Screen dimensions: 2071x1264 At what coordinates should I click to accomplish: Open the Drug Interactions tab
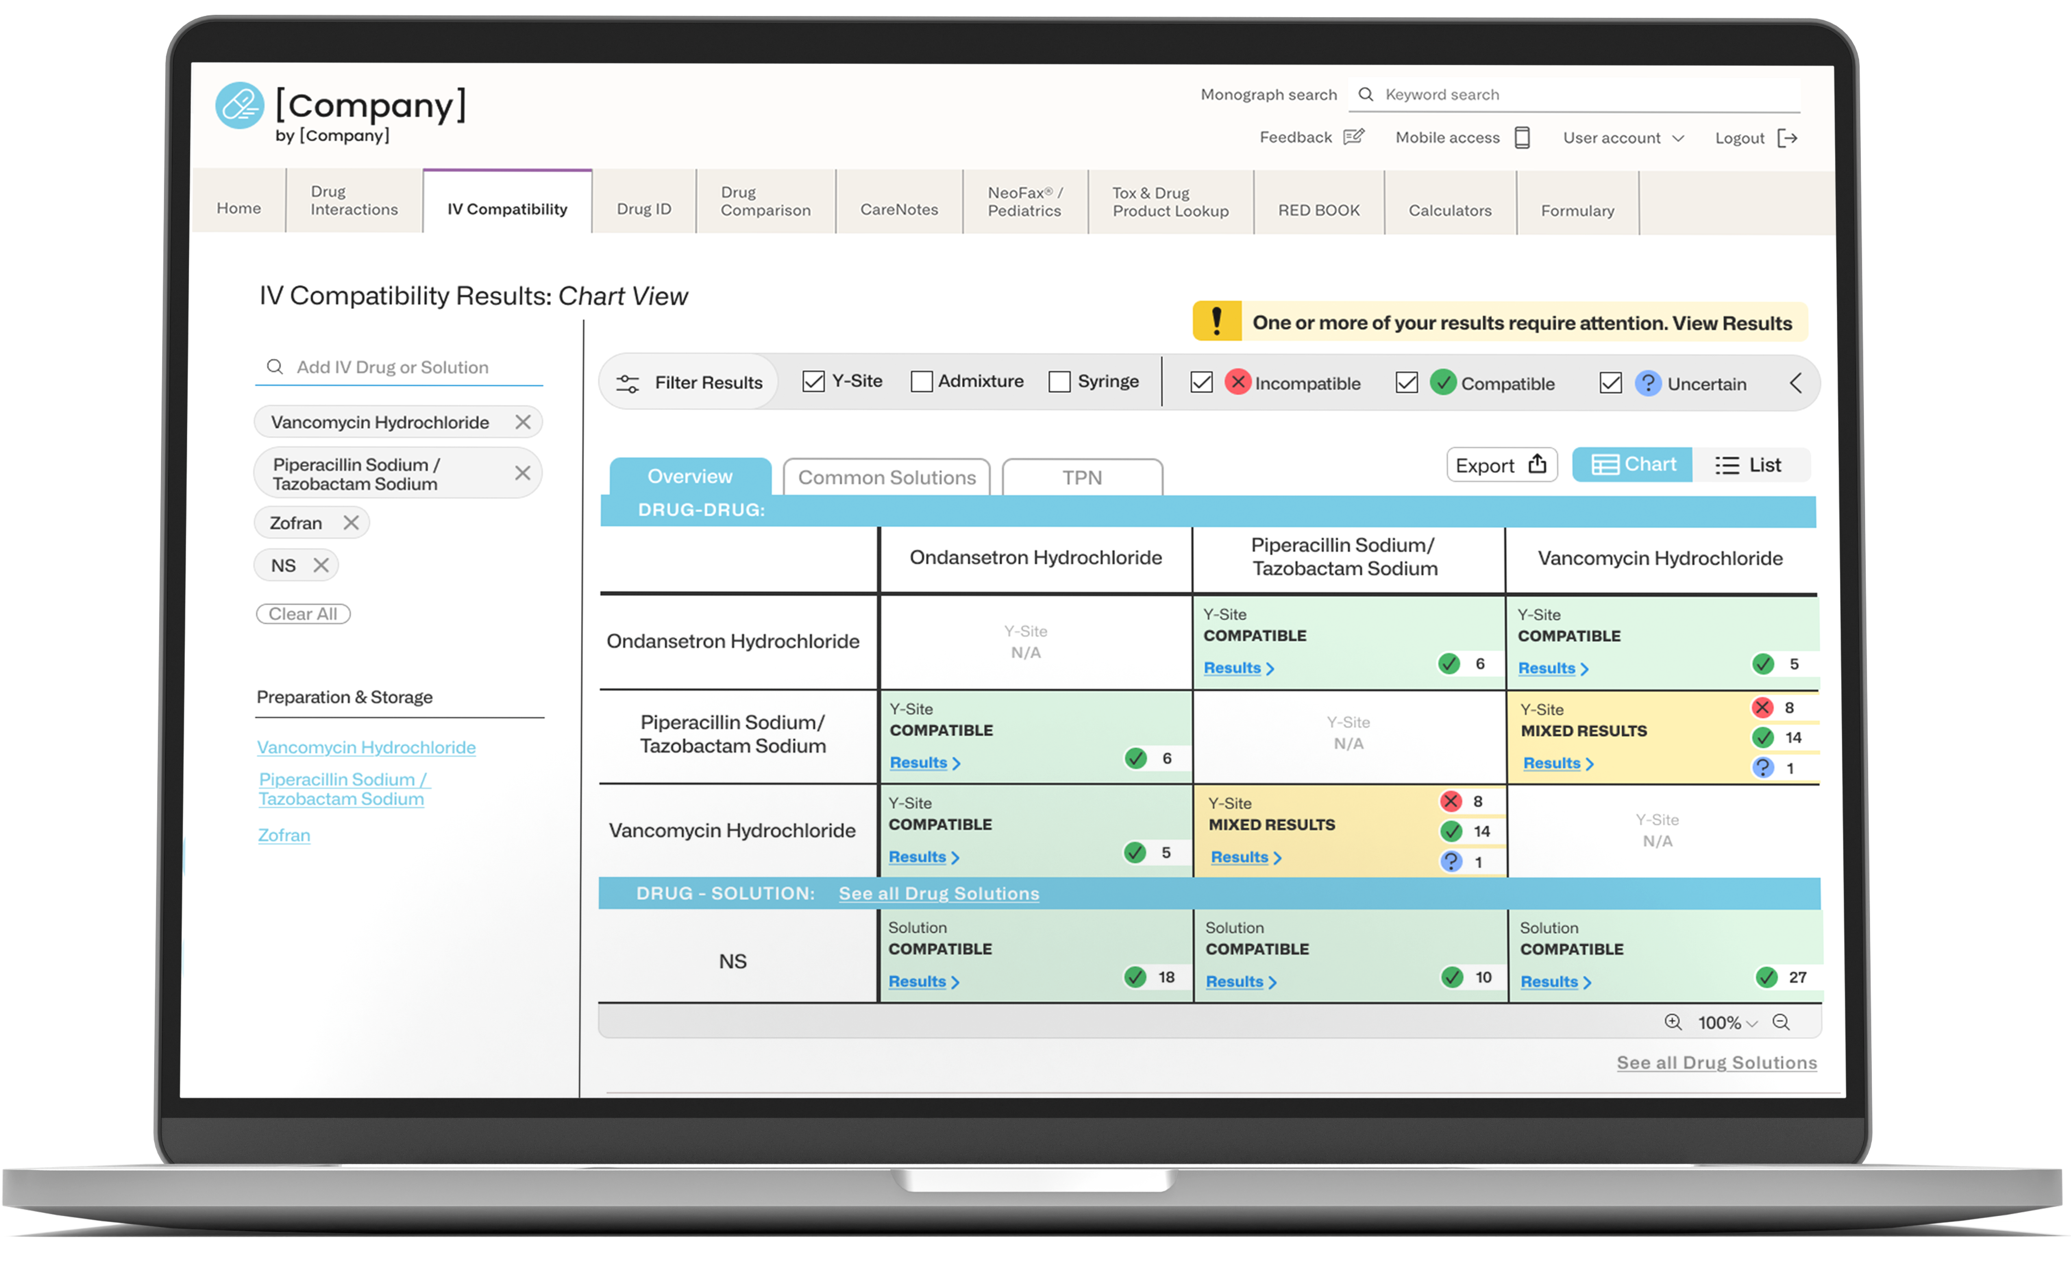coord(354,201)
